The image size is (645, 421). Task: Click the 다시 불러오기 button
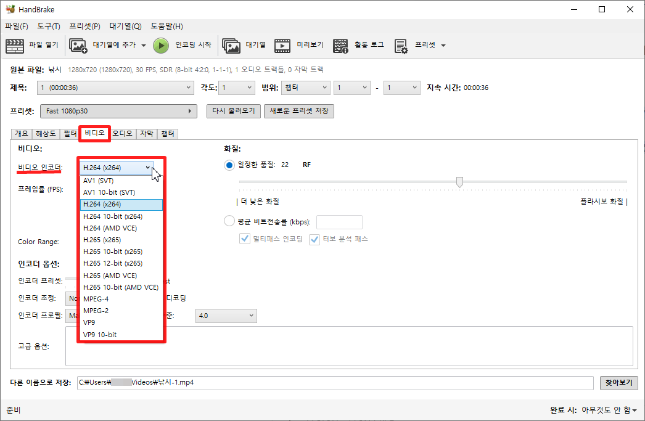click(234, 111)
